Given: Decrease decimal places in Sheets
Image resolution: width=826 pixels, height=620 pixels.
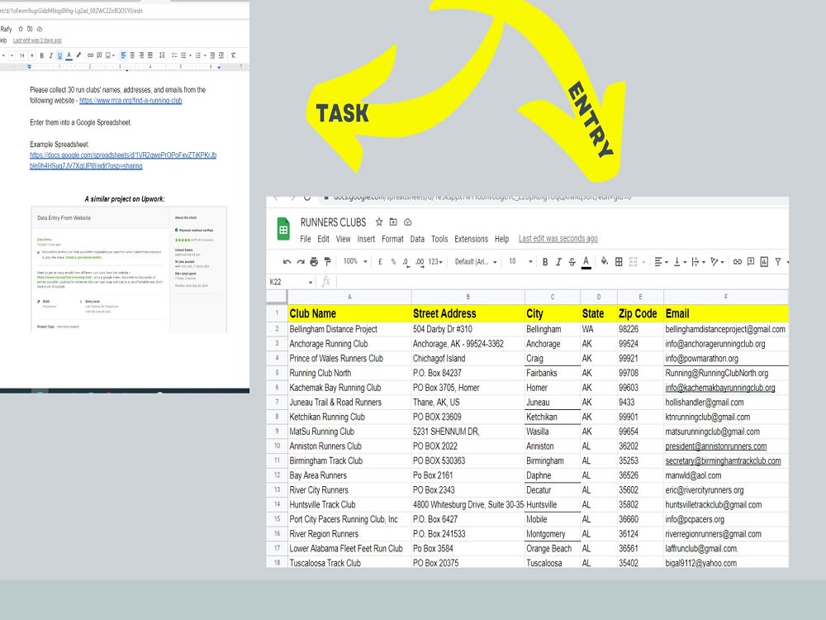Looking at the screenshot, I should click(406, 262).
